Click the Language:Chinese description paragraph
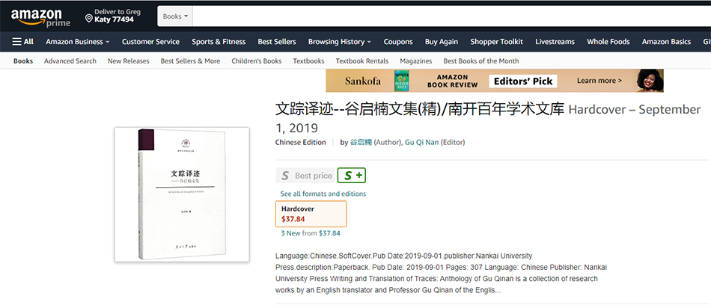Viewport: 711px width, 305px height. point(442,273)
